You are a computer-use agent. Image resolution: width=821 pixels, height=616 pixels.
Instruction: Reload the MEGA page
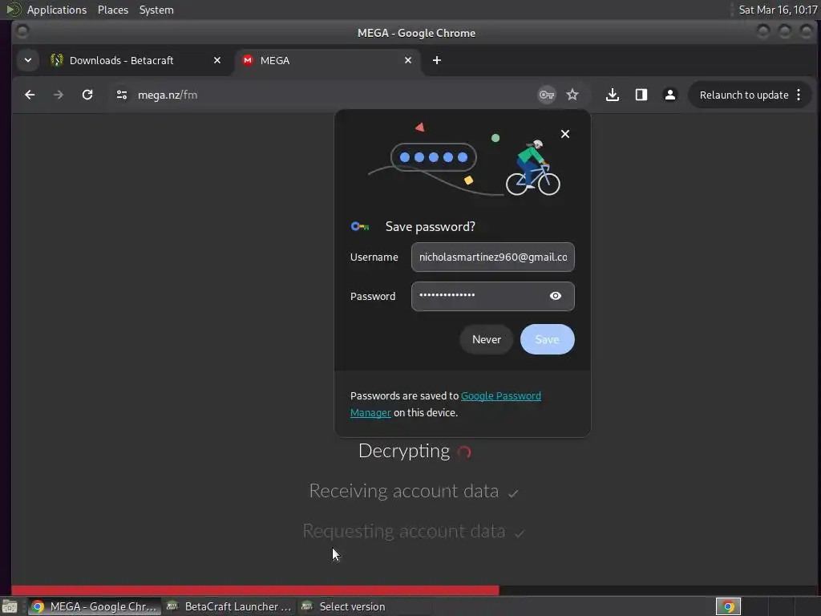coord(87,95)
